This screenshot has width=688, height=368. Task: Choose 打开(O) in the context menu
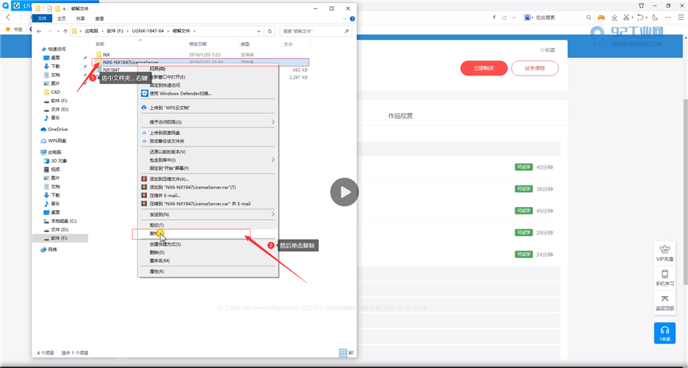pyautogui.click(x=208, y=69)
